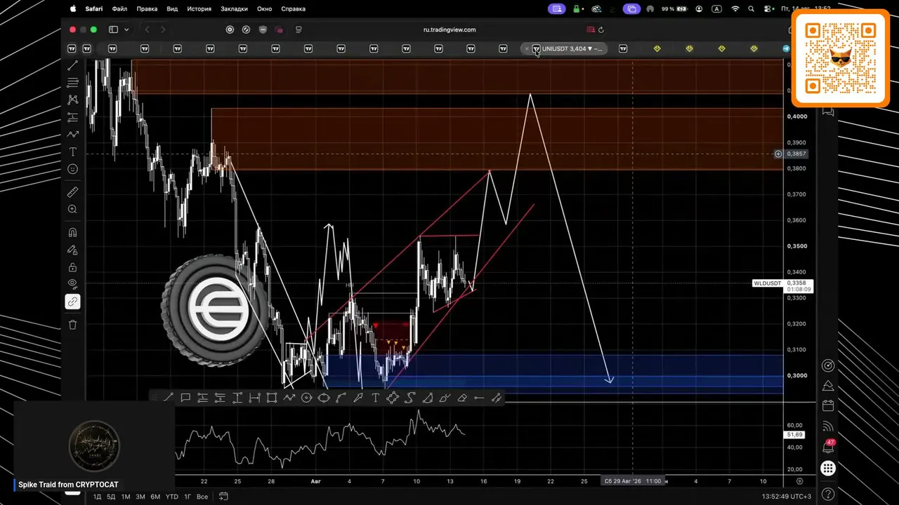Pick the date range tool in favorites bar

point(254,398)
